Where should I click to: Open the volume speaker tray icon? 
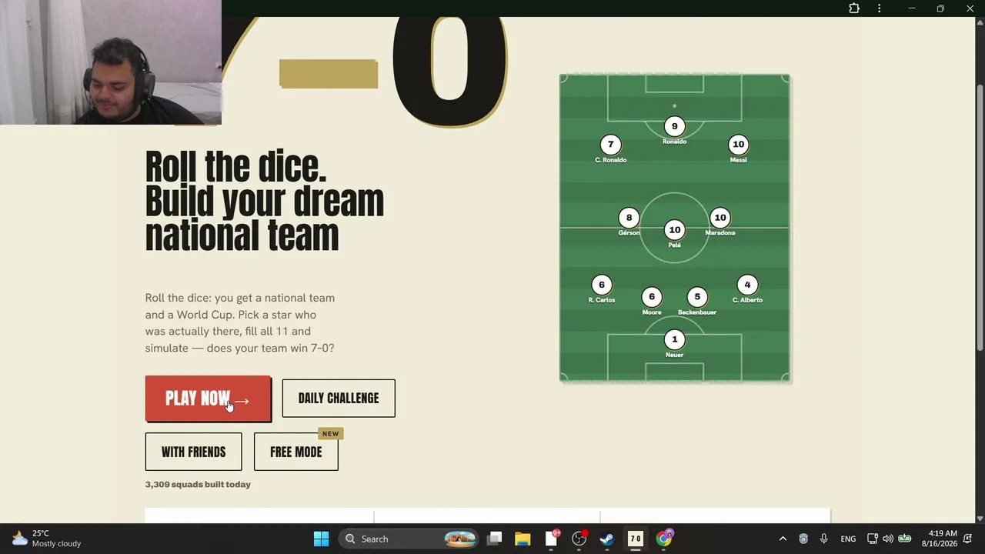[x=888, y=539]
